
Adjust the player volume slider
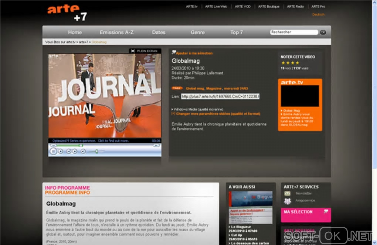tap(96, 151)
